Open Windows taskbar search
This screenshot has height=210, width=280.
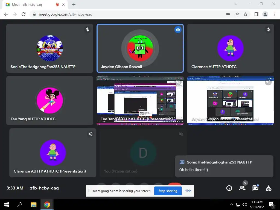(x=20, y=205)
